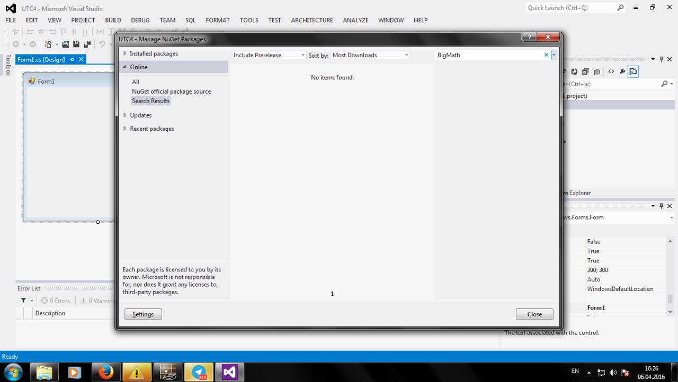Open the ARCHITECTURE menu

[312, 20]
